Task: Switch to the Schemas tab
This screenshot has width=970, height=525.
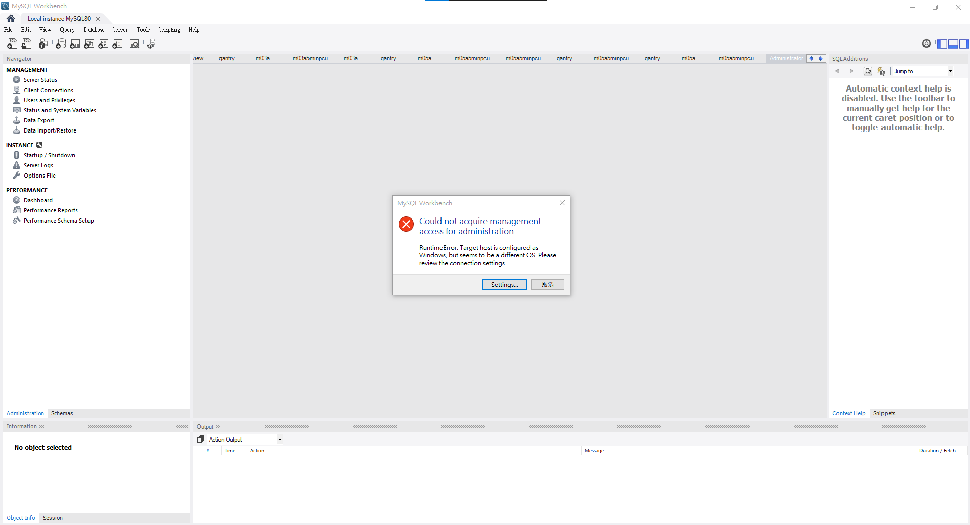Action: click(62, 413)
